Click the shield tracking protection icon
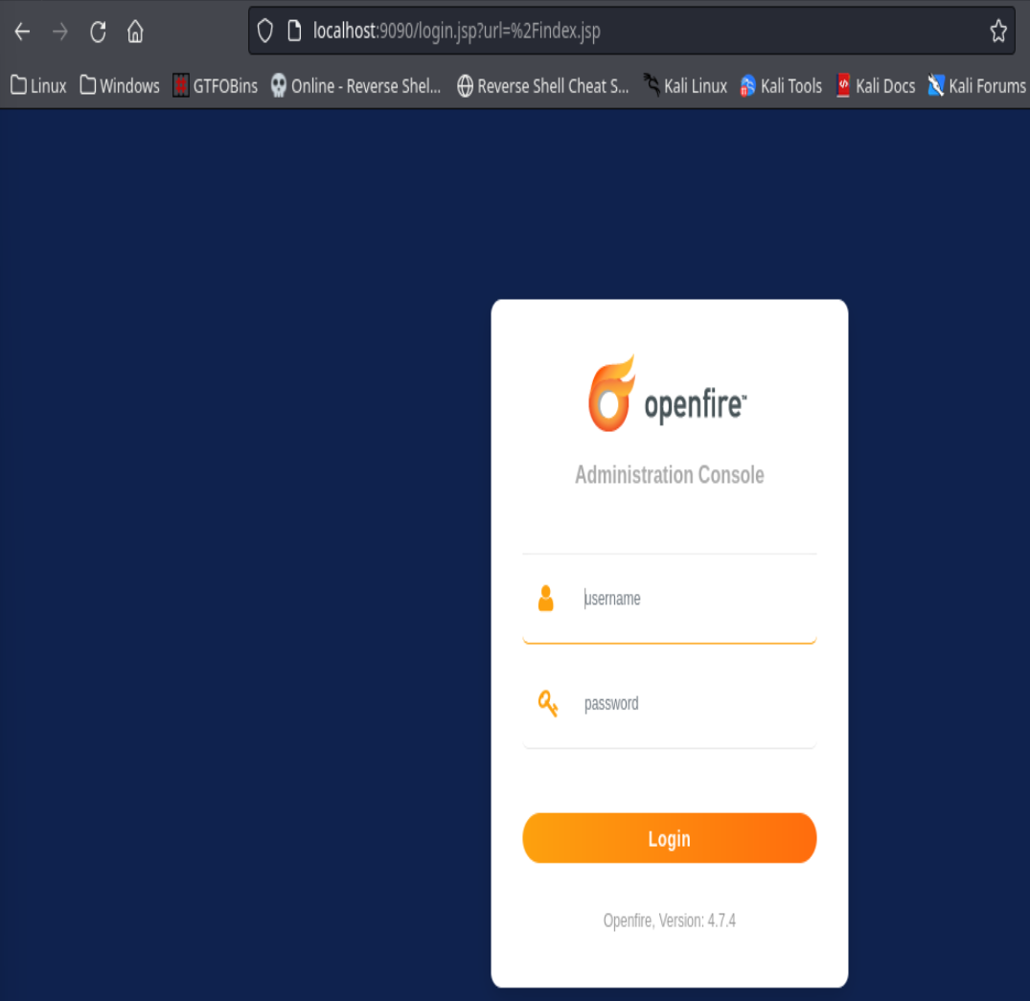 point(265,32)
